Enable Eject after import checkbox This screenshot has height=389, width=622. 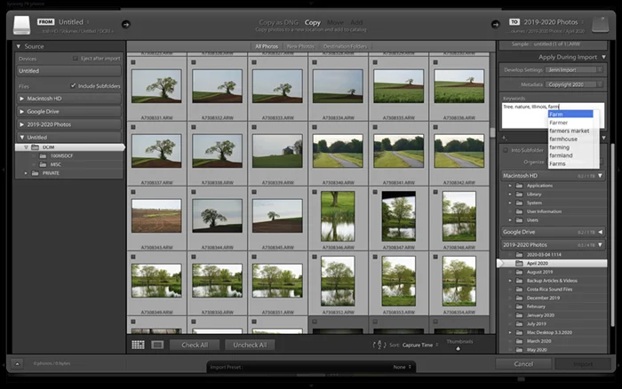[x=76, y=59]
